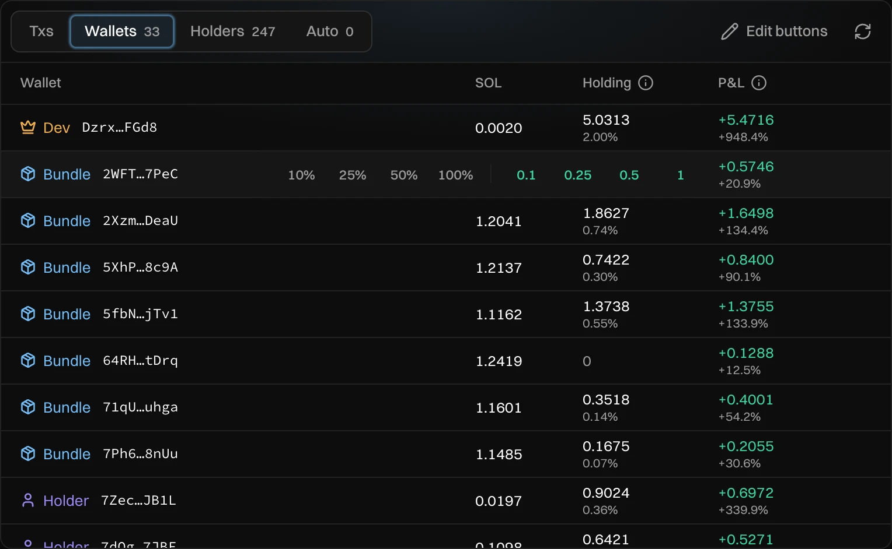Buy 1 SOL on the 2WFT…7PeC row

coord(681,175)
